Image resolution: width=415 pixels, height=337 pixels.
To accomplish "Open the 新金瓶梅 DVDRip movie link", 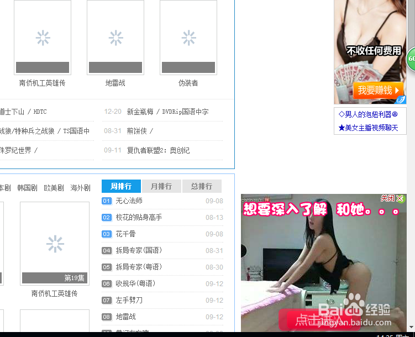I will click(167, 112).
